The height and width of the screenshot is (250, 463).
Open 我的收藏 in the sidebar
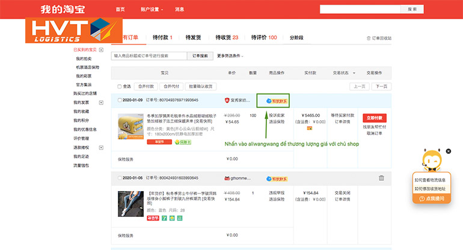81,112
